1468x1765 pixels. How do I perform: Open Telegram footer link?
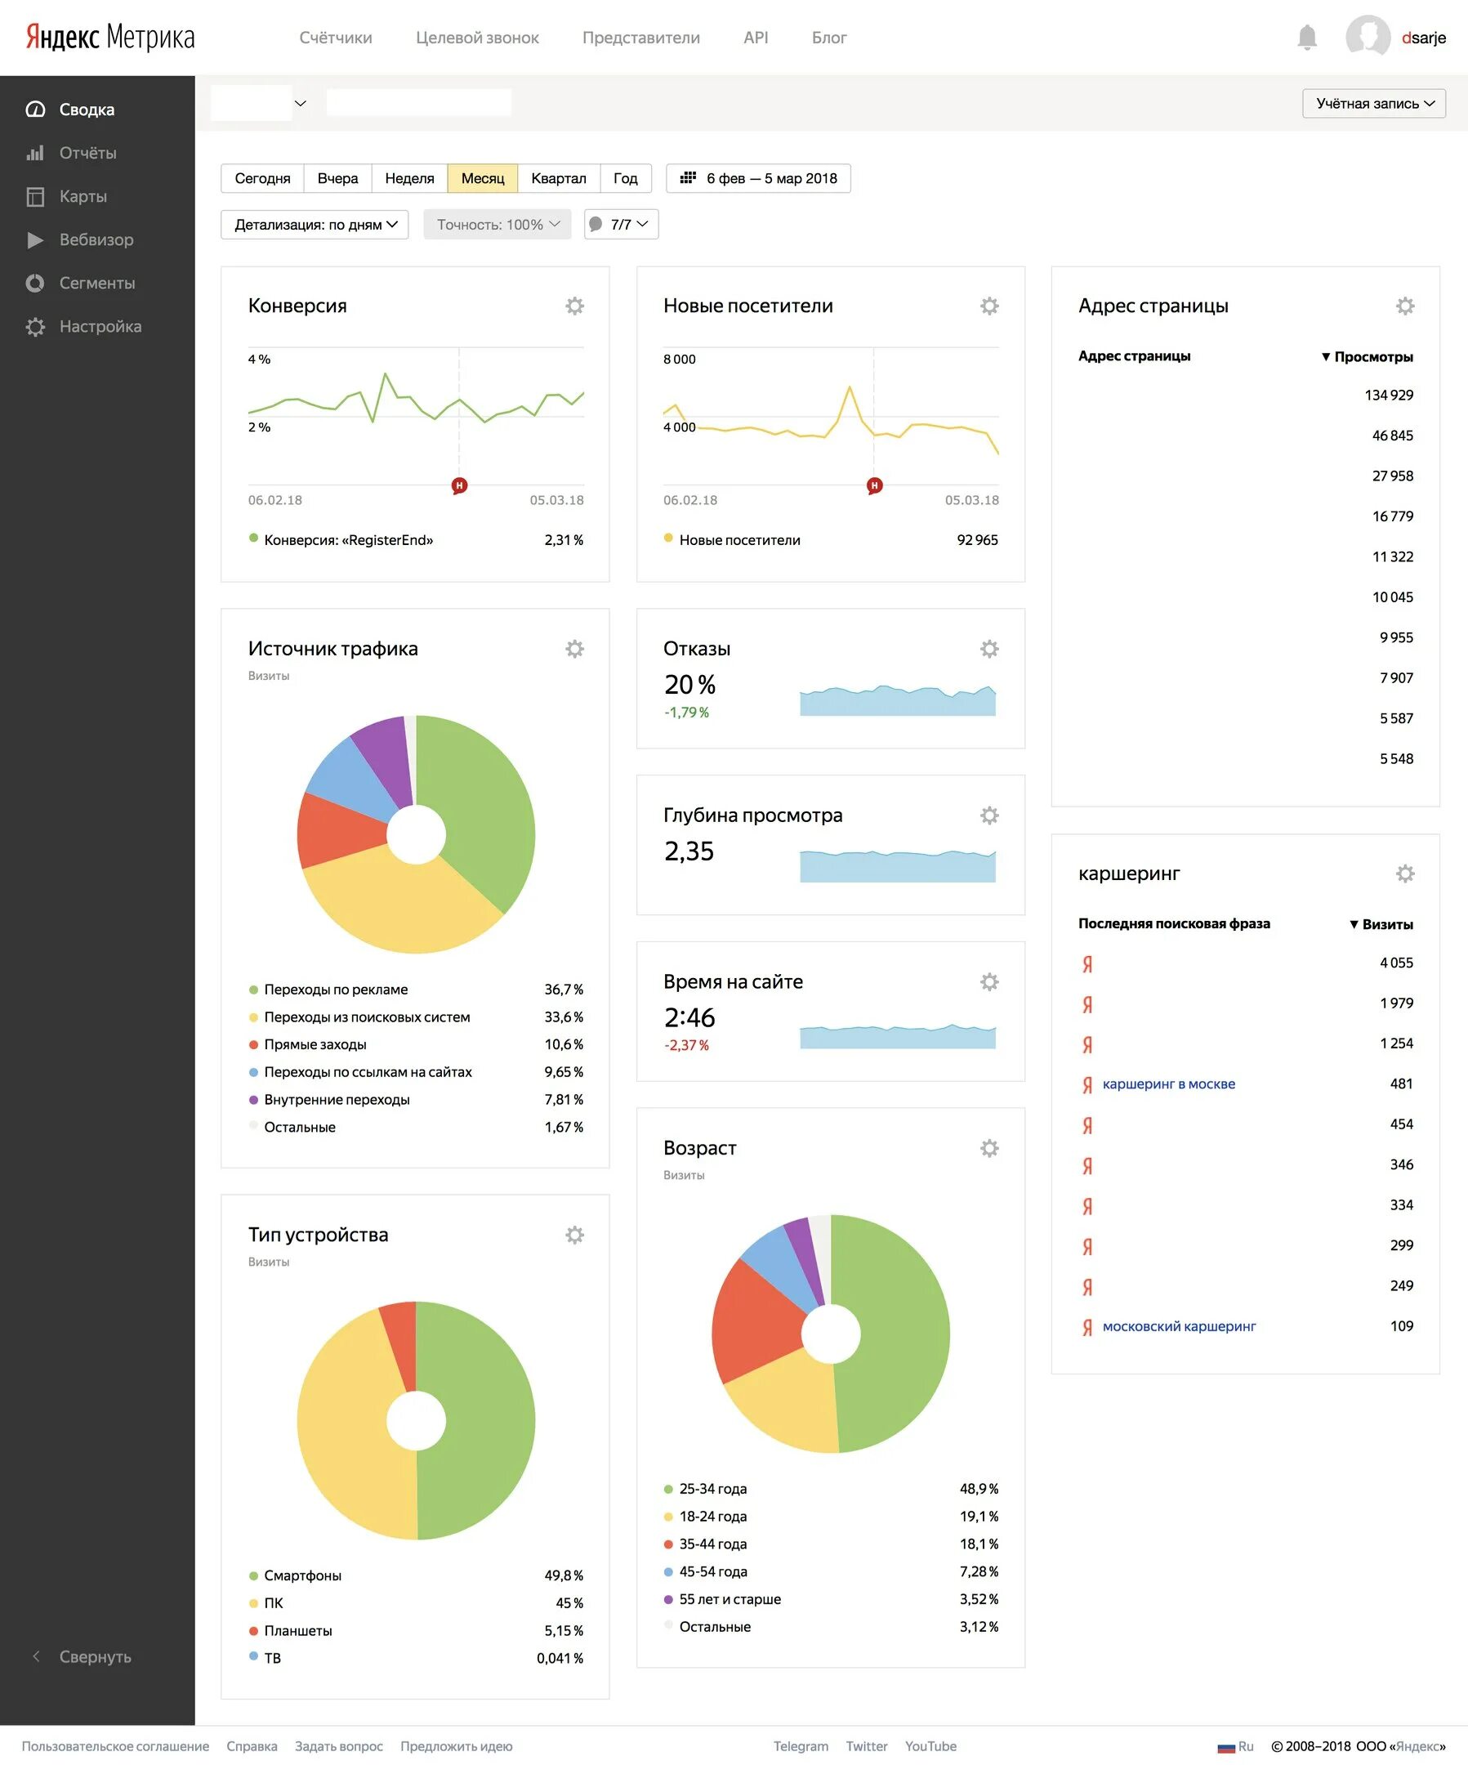coord(801,1746)
